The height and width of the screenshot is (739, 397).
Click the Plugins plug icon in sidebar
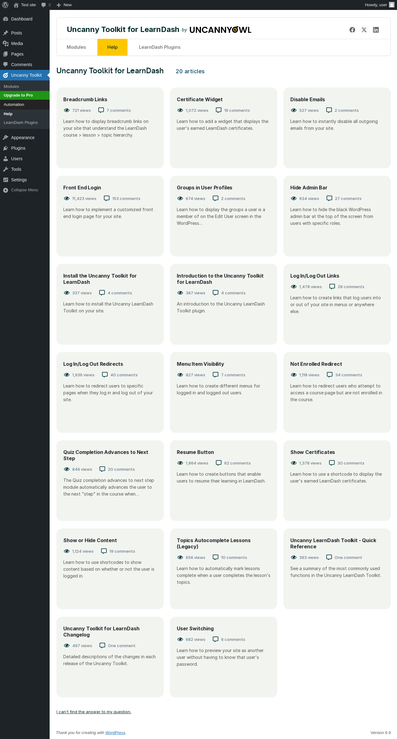click(6, 148)
